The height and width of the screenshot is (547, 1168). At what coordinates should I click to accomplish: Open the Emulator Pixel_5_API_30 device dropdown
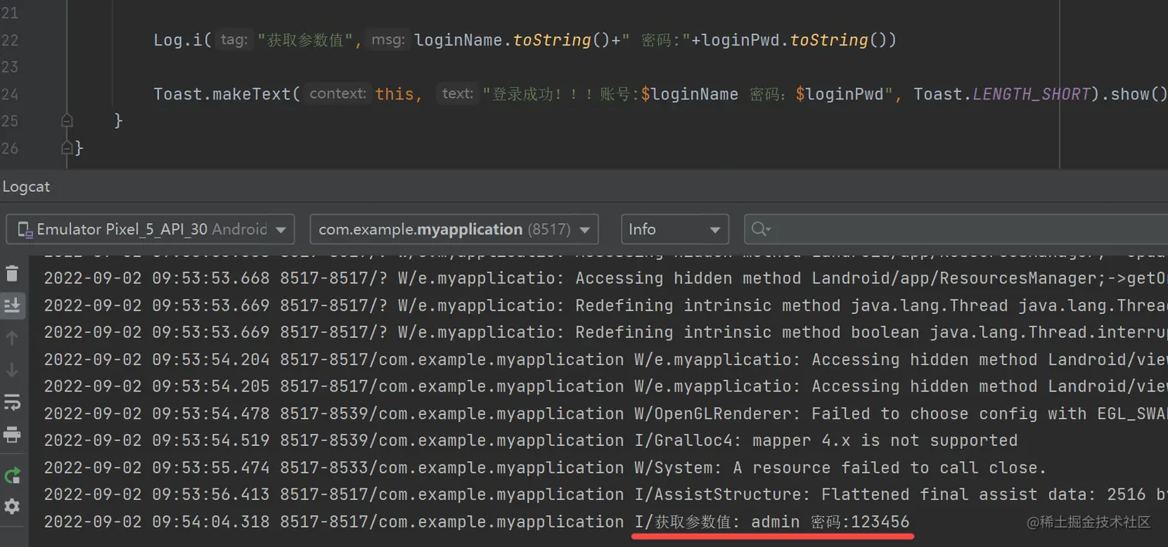coord(151,229)
